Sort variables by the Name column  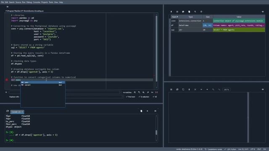coord(175,17)
